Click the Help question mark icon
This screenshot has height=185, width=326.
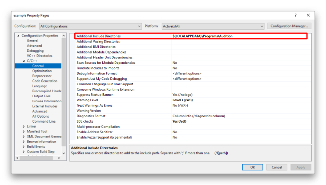(295, 15)
